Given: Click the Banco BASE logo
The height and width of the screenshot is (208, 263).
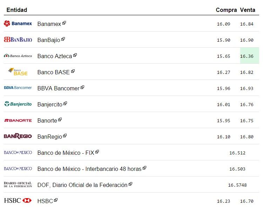Looking at the screenshot, I should coord(18,71).
